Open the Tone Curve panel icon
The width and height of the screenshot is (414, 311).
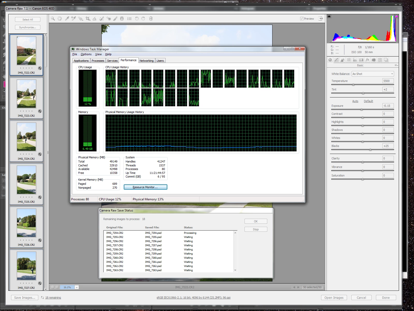pos(336,60)
